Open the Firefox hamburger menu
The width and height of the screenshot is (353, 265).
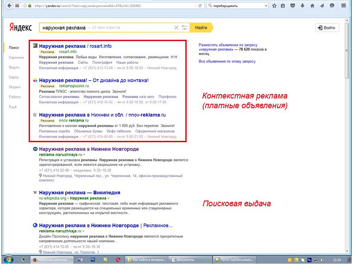click(344, 6)
